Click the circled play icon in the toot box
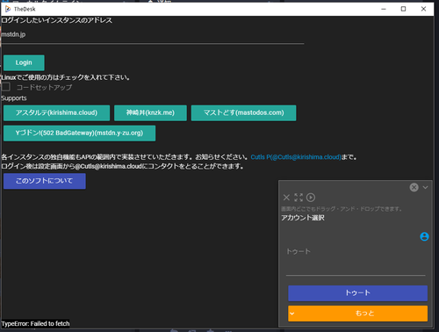The height and width of the screenshot is (332, 439). (x=311, y=198)
